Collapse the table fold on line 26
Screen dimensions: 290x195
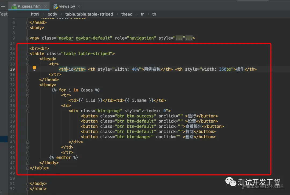[x=28, y=54]
